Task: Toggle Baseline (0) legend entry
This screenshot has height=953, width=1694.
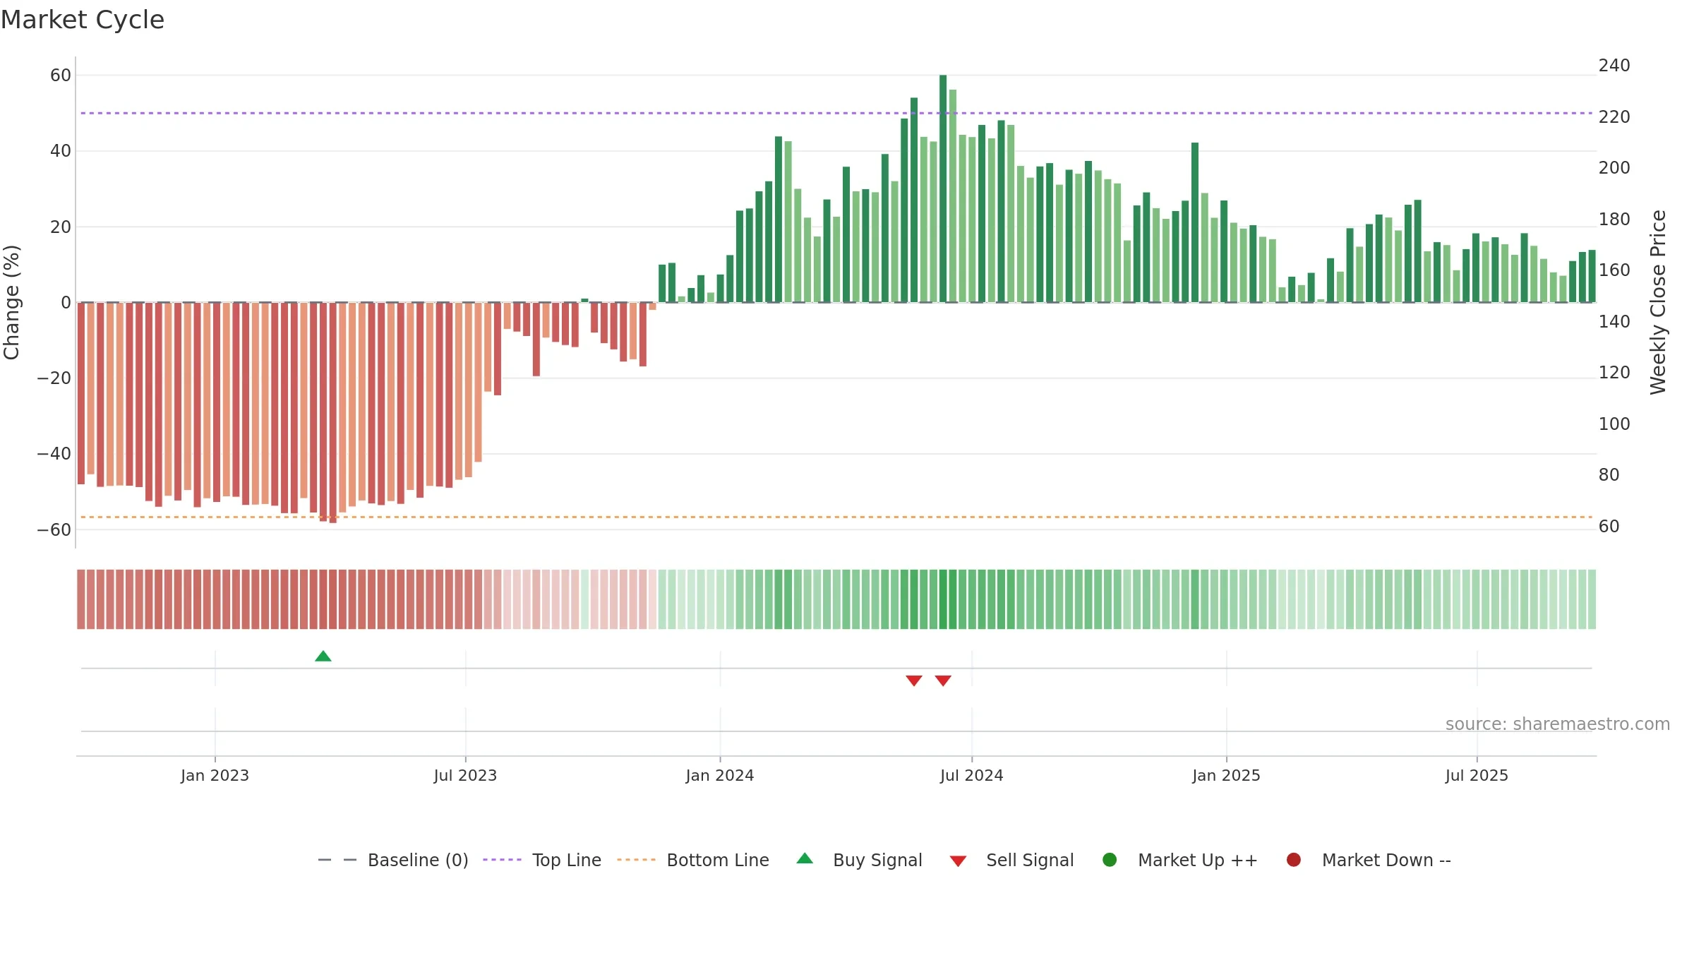Action: (393, 861)
